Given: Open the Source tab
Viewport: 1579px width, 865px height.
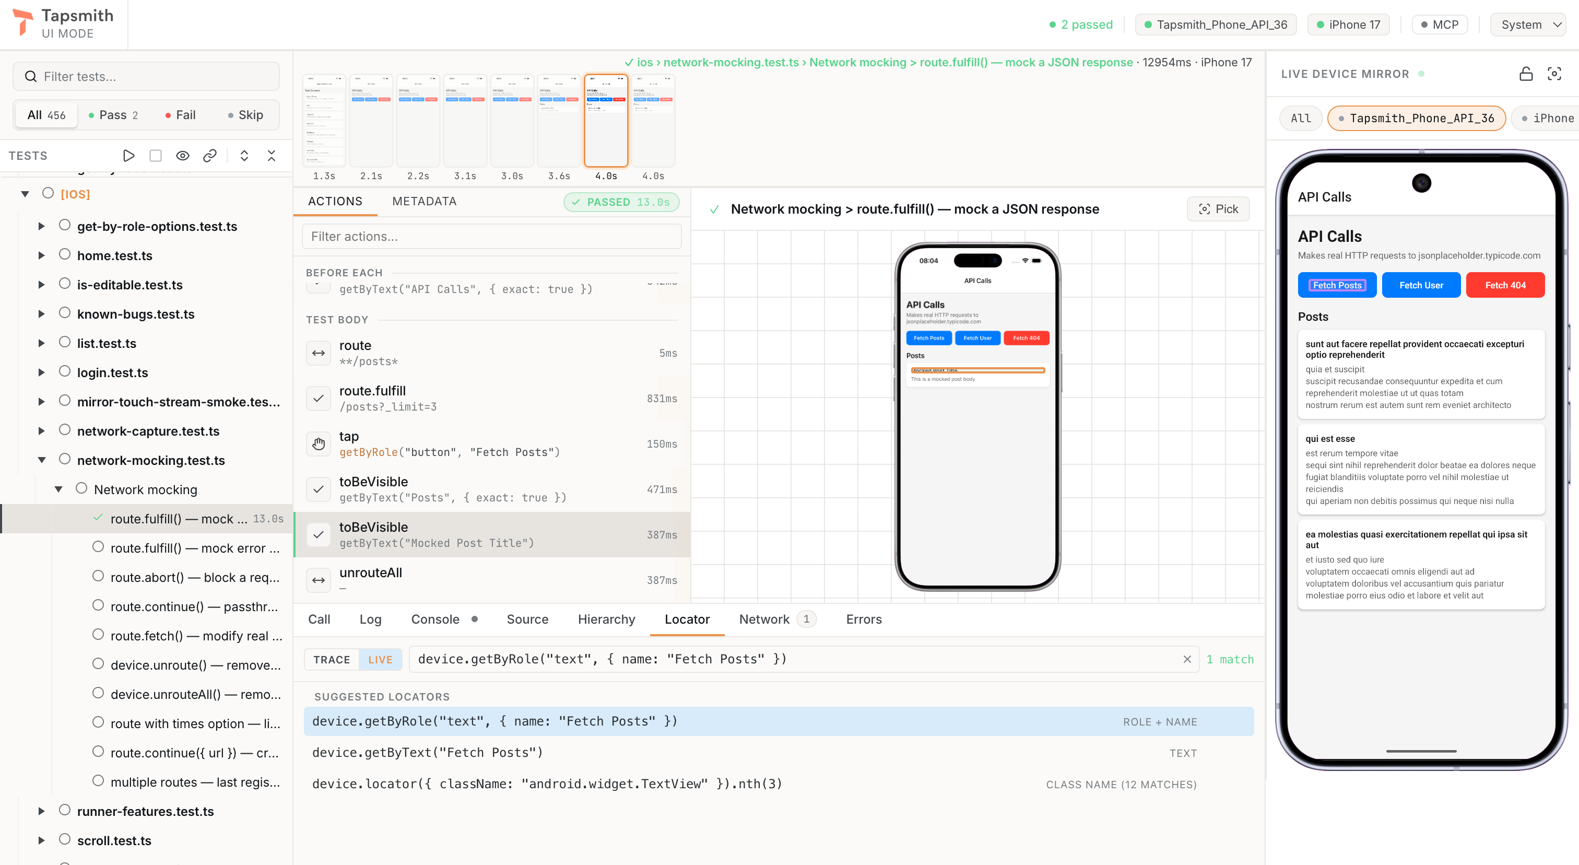Looking at the screenshot, I should [527, 619].
